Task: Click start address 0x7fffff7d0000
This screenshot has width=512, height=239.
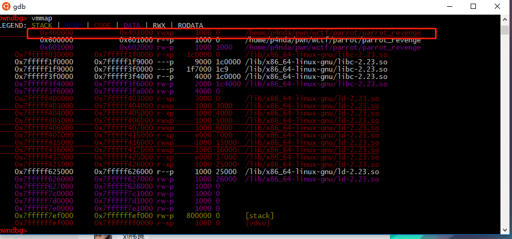Action: pos(44,201)
